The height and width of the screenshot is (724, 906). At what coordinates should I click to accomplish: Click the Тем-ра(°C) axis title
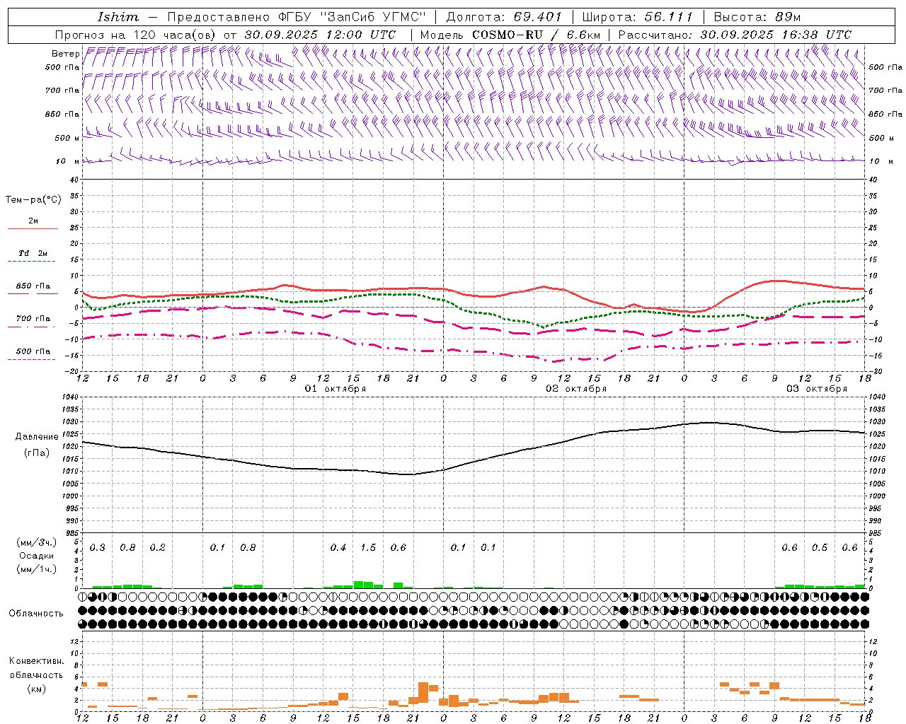pyautogui.click(x=33, y=200)
